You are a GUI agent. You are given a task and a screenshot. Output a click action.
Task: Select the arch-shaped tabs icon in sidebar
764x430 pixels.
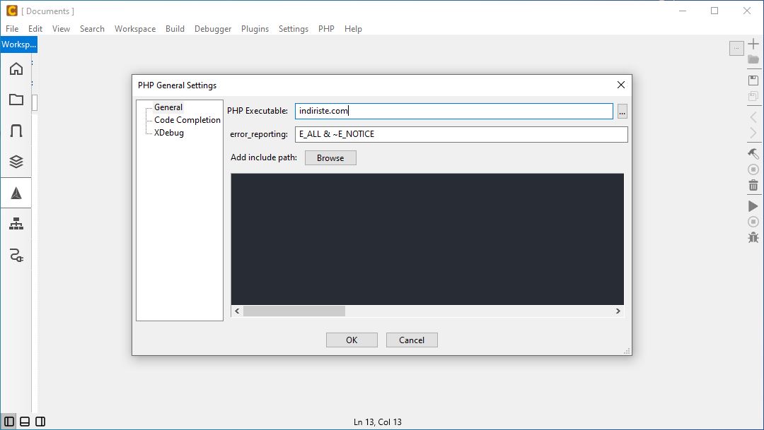pyautogui.click(x=16, y=131)
